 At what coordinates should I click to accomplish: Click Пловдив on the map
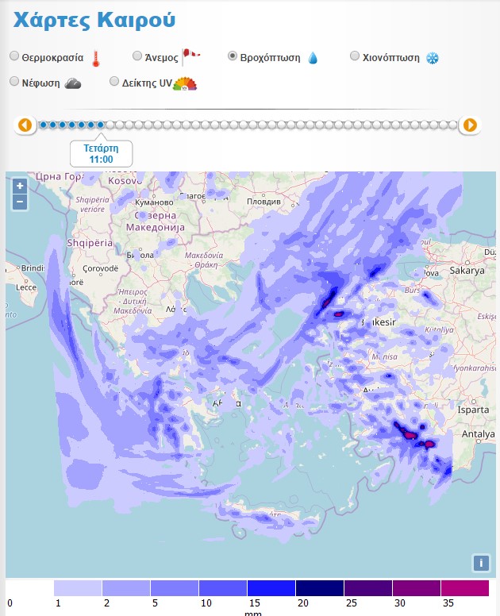pyautogui.click(x=263, y=202)
